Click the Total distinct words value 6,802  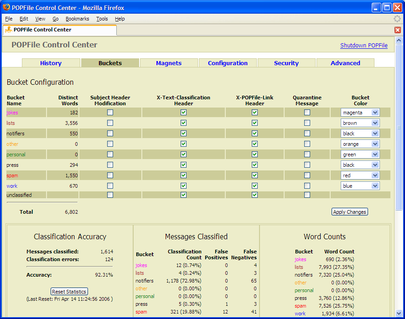click(71, 212)
